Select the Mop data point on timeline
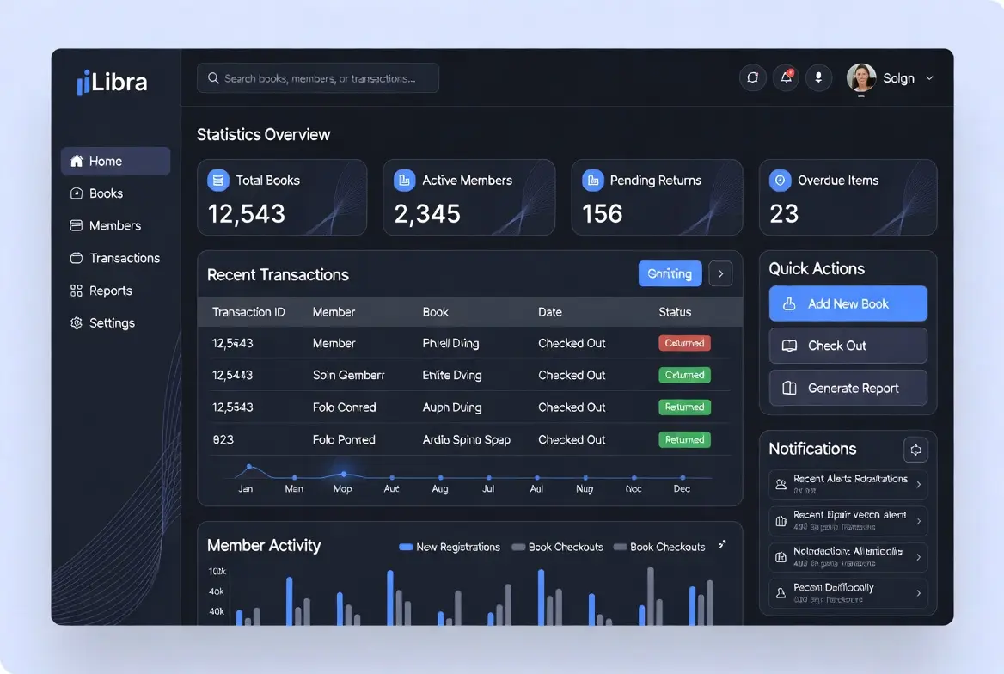1004x674 pixels. coord(344,475)
